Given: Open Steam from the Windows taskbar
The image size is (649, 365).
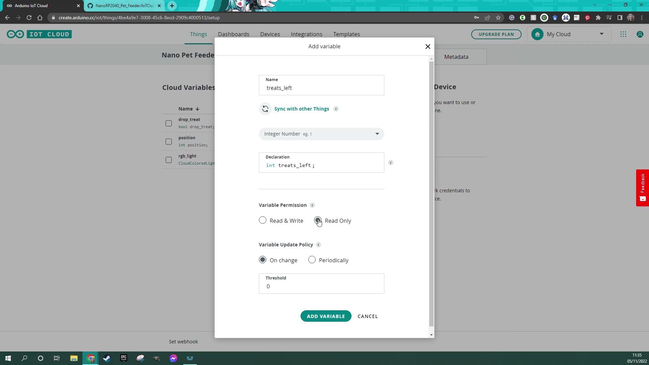Looking at the screenshot, I should tap(107, 358).
